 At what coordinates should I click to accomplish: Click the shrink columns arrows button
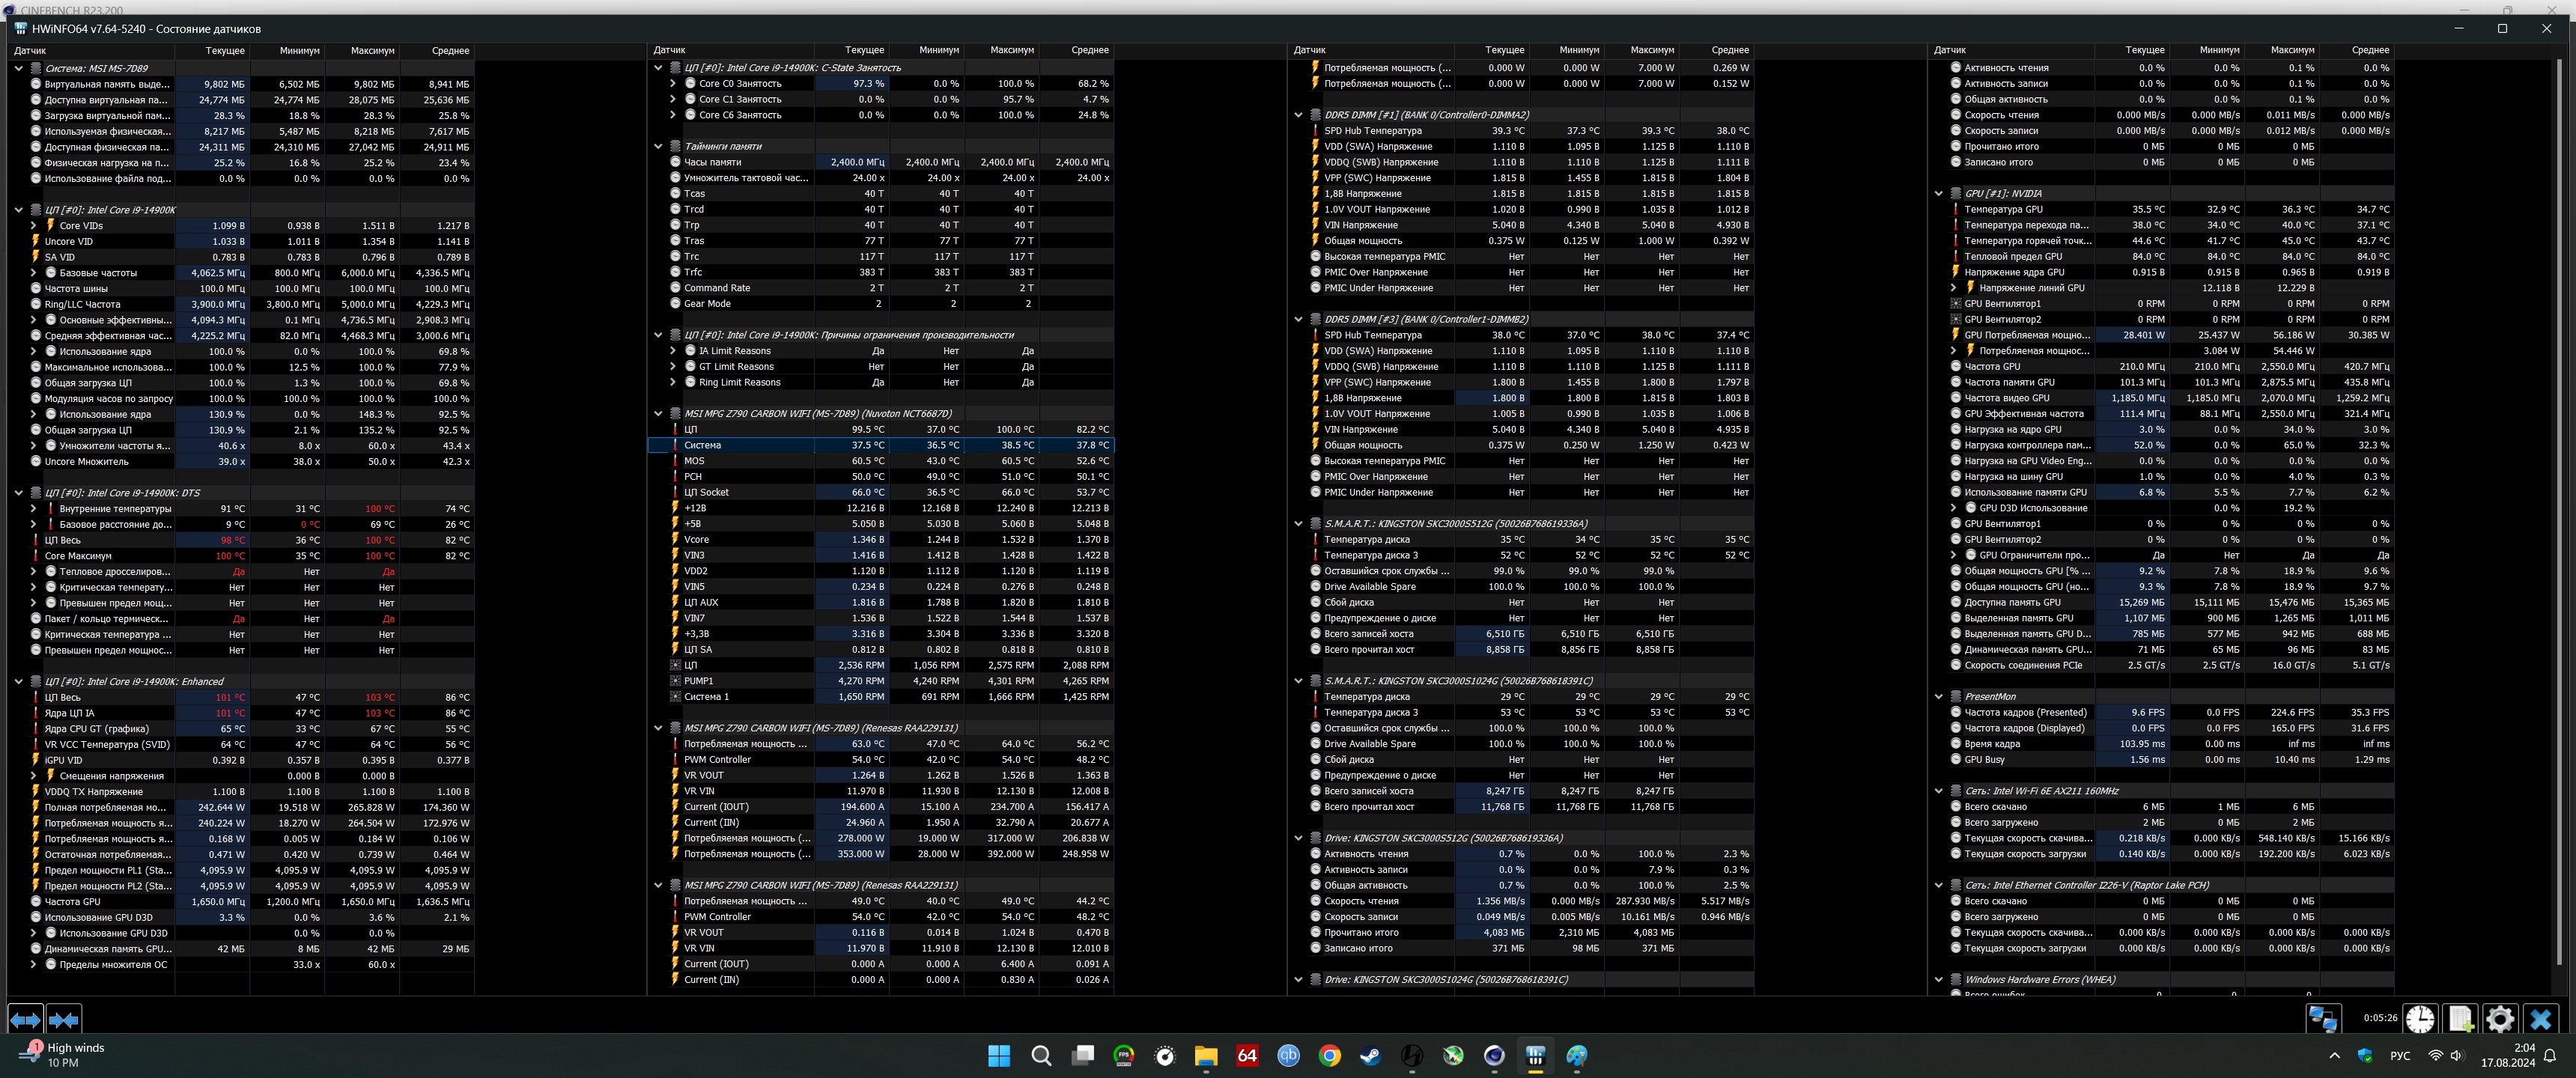coord(63,1019)
